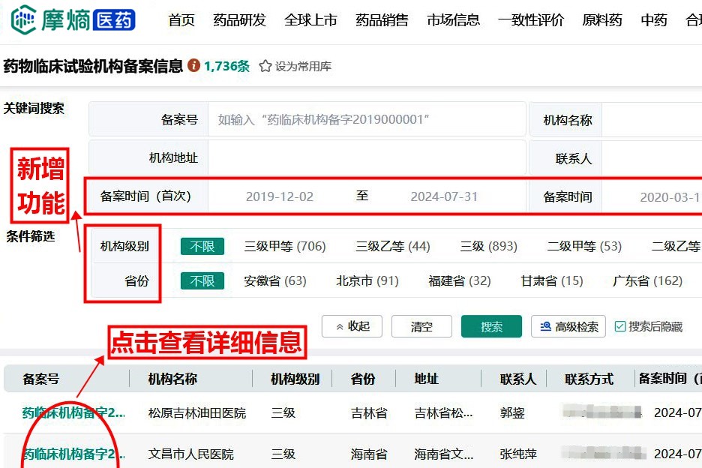The height and width of the screenshot is (468, 702).
Task: Collapse the search panel with 收起
Action: 352,326
